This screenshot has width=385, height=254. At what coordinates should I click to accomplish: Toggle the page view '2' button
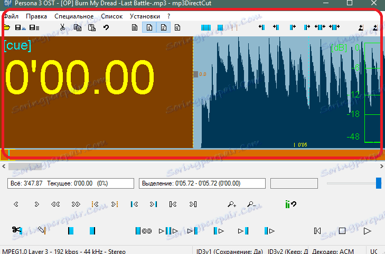164,27
